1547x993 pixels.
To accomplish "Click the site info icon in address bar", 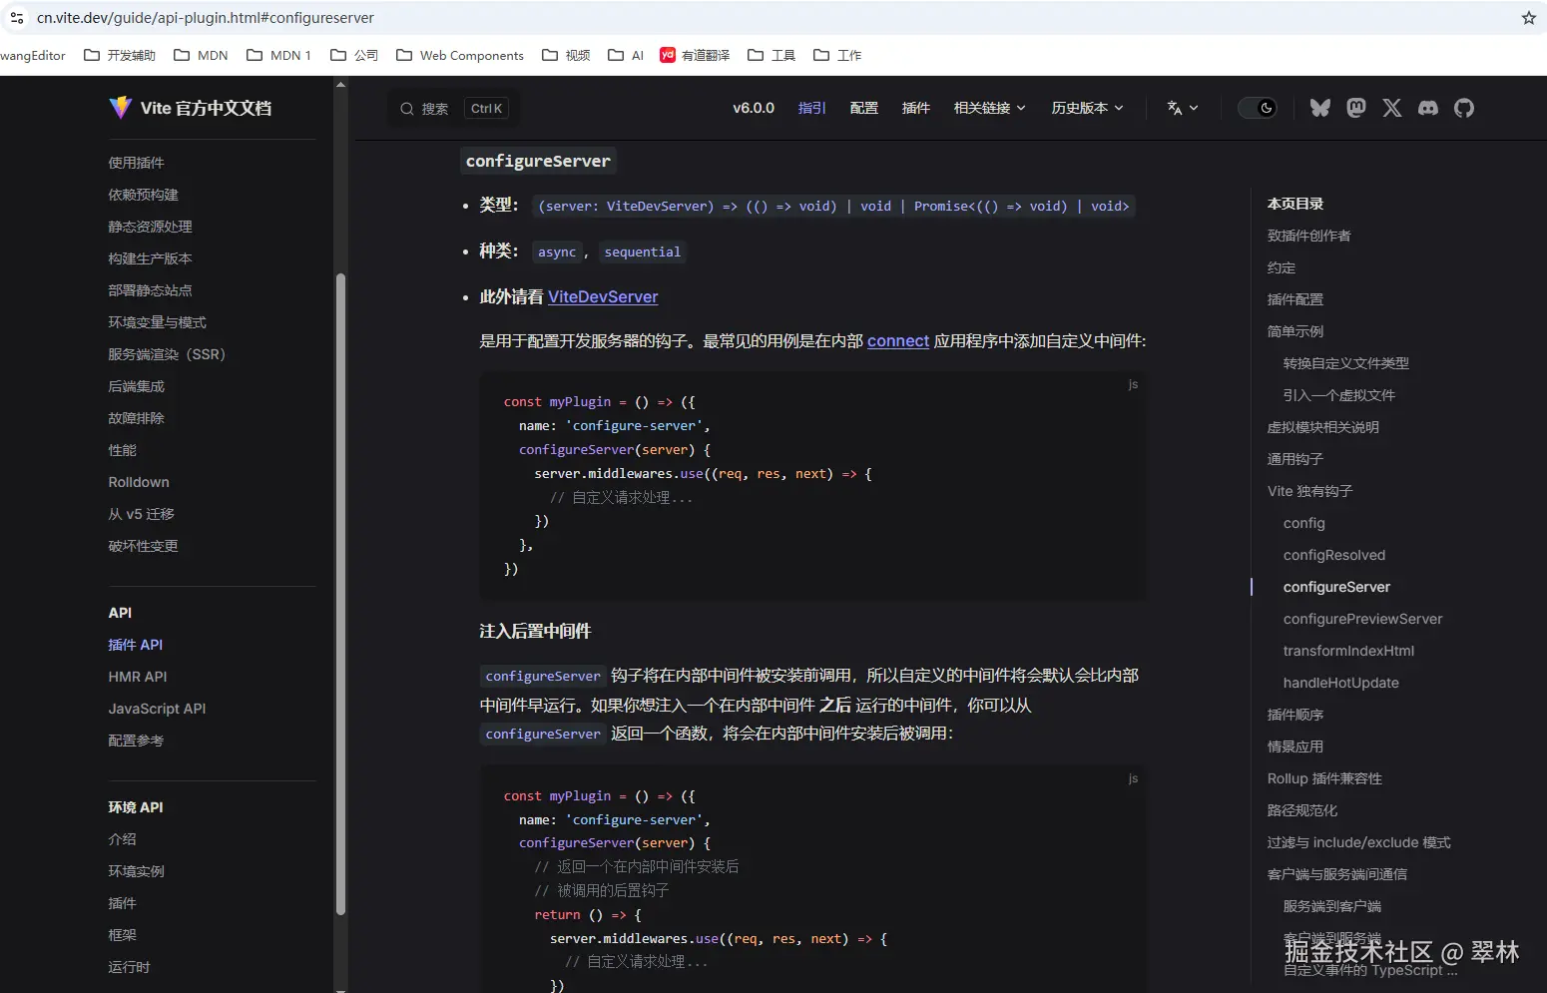I will pos(17,18).
